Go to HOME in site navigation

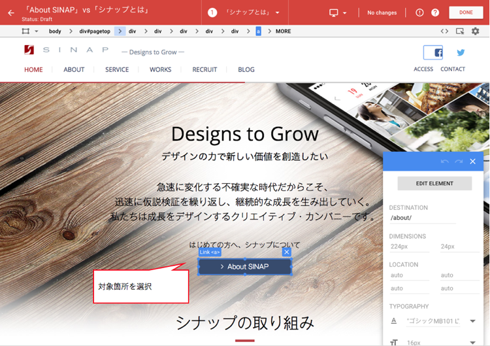(33, 70)
